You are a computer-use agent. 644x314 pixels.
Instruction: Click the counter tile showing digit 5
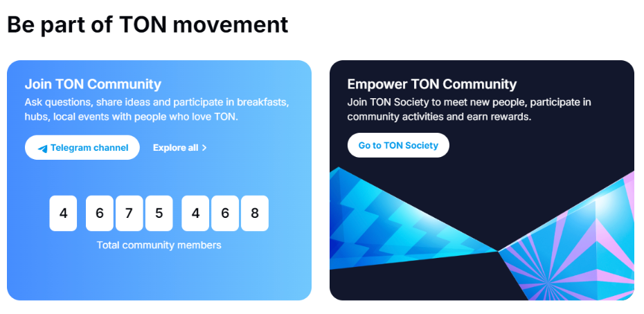click(x=159, y=214)
